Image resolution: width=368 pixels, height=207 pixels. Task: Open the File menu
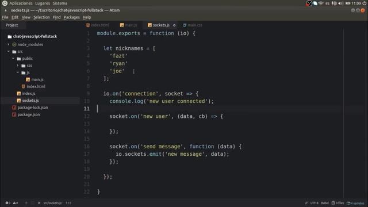(x=5, y=17)
